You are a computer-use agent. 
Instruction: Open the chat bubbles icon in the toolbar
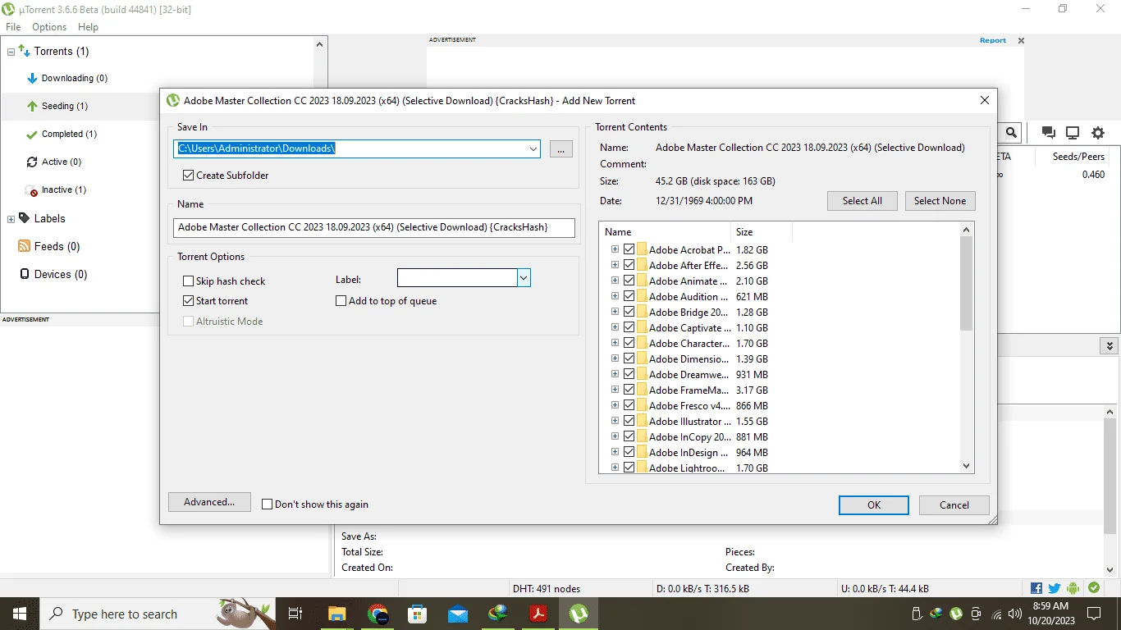click(x=1048, y=133)
